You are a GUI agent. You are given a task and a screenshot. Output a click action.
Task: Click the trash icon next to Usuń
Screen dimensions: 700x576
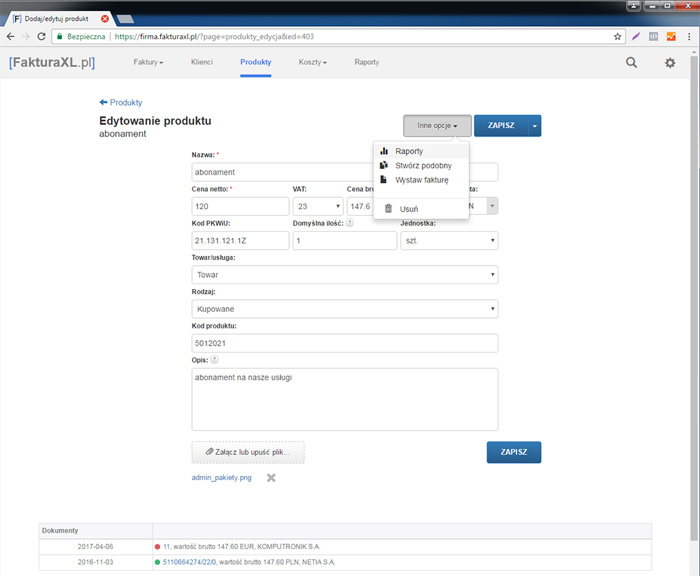pos(388,209)
